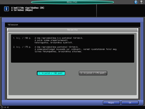Click the empty status panel beside the message
Screen dimensions: 145x109
pos(121,11)
